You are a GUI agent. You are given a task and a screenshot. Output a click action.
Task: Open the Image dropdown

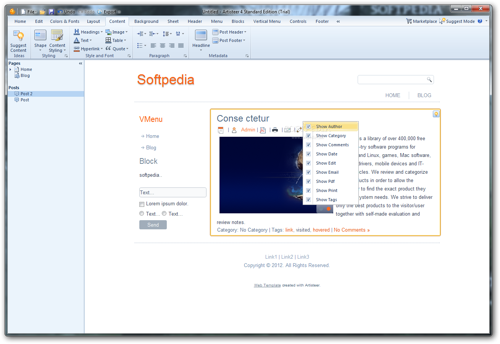[x=117, y=32]
